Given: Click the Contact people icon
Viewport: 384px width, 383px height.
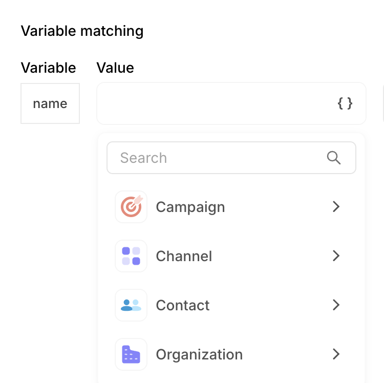Looking at the screenshot, I should pyautogui.click(x=131, y=305).
